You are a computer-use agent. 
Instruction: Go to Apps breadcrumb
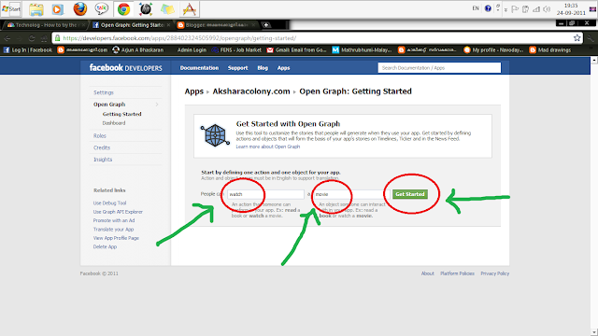194,91
